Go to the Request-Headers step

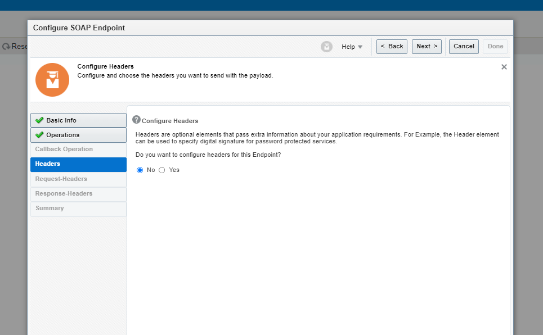(x=78, y=179)
